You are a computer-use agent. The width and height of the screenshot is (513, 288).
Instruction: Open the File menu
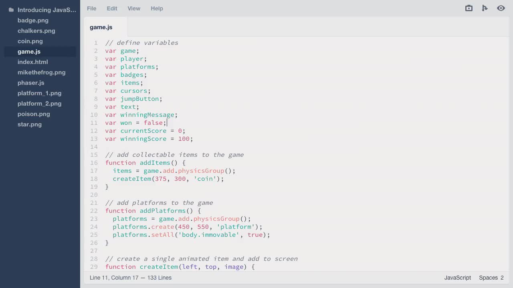tap(91, 8)
